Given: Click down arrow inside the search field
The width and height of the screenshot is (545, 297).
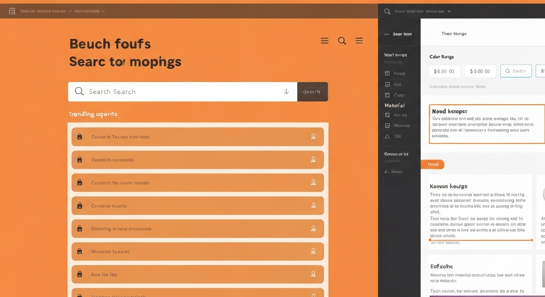Looking at the screenshot, I should click(x=286, y=92).
